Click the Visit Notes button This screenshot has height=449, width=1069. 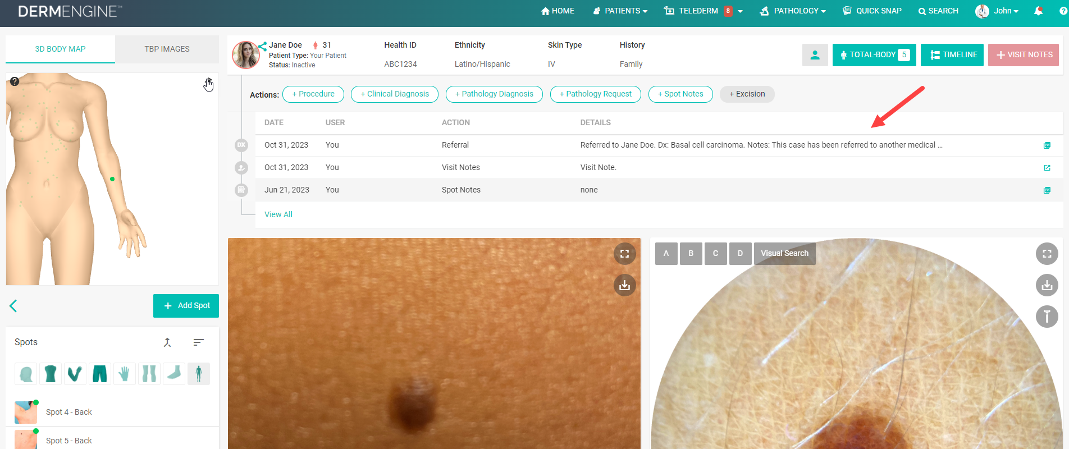(x=1024, y=55)
